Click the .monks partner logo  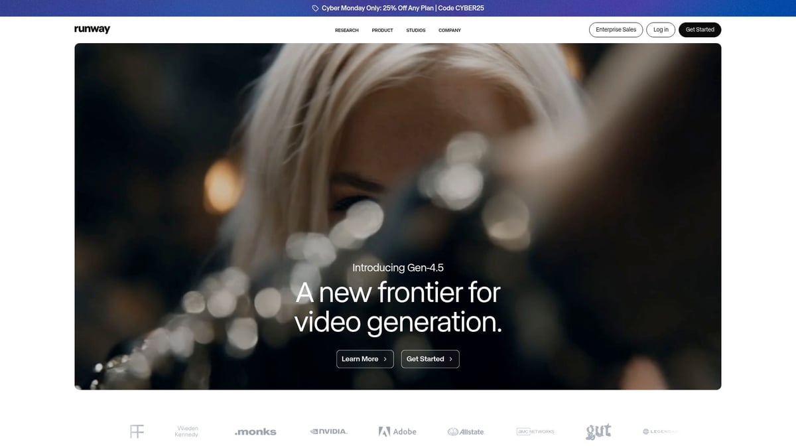pos(255,431)
